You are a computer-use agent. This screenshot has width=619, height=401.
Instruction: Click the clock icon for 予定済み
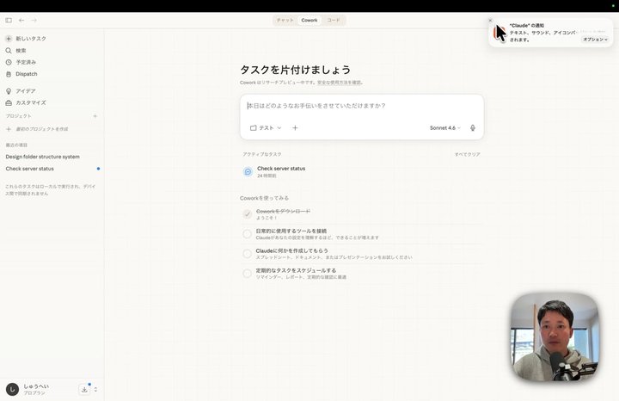(x=9, y=62)
